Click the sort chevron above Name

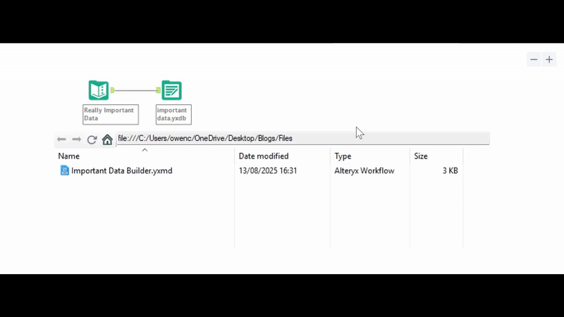pos(145,150)
